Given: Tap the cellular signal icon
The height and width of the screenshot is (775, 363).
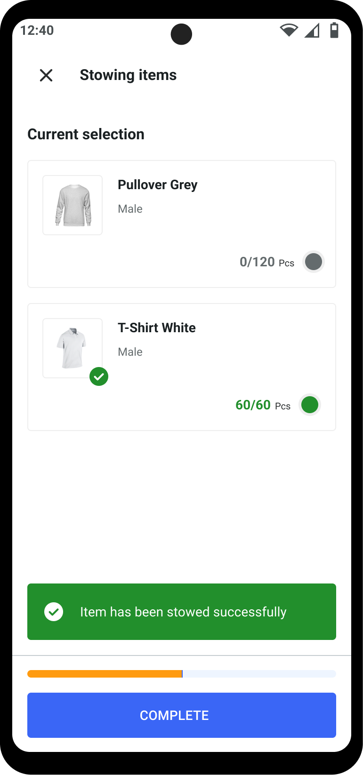Looking at the screenshot, I should click(x=312, y=31).
